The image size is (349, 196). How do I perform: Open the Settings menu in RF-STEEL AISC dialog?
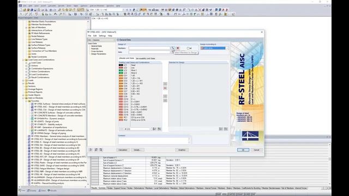(x=102, y=36)
